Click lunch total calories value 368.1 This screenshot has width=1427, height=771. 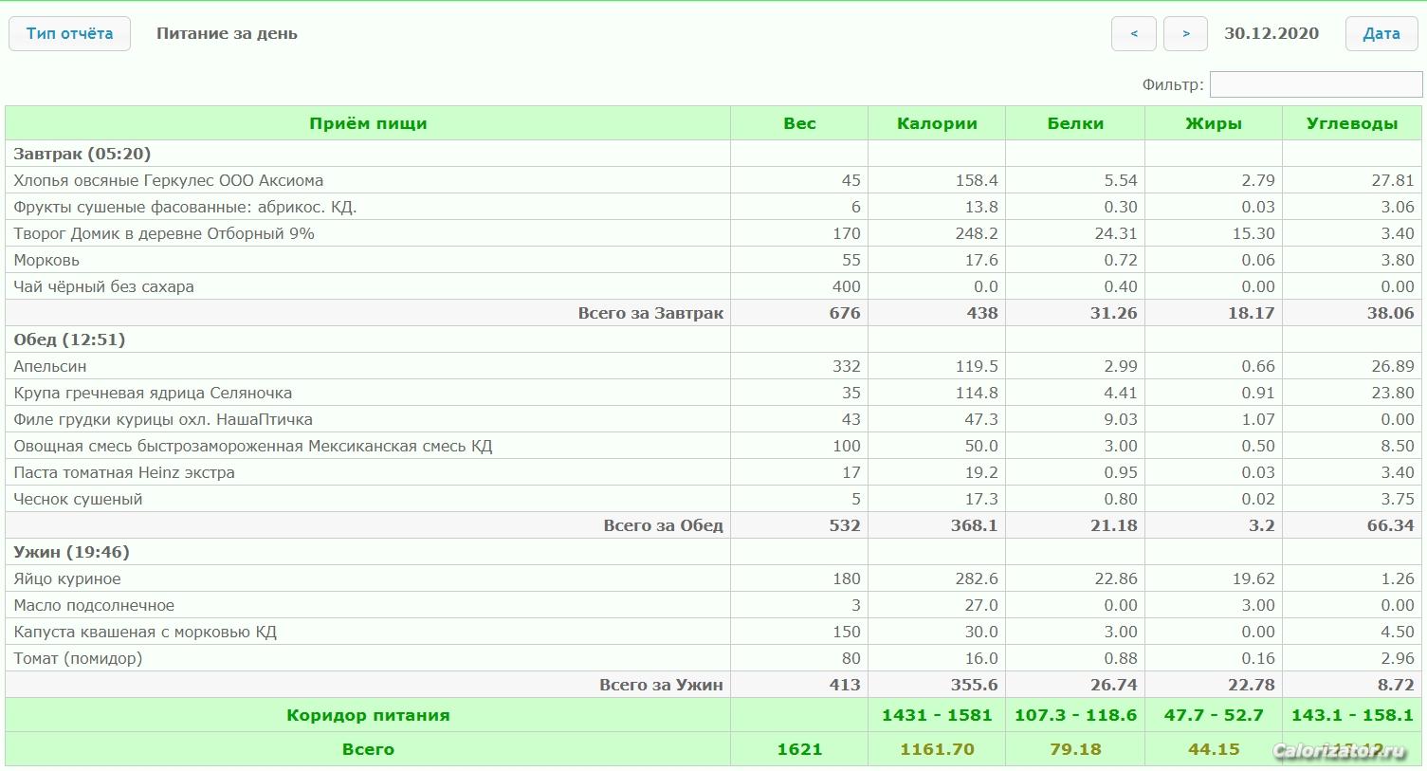pyautogui.click(x=974, y=525)
